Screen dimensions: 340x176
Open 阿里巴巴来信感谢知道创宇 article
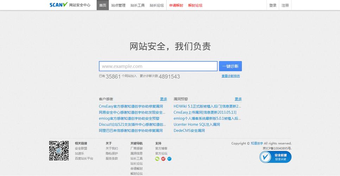(x=131, y=131)
